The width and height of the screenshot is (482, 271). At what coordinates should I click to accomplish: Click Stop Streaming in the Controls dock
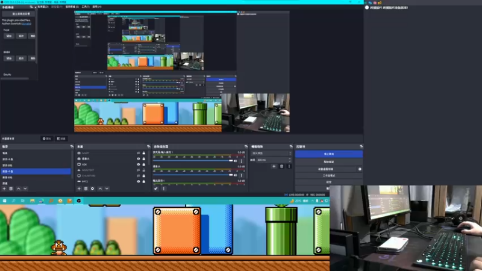coord(329,154)
